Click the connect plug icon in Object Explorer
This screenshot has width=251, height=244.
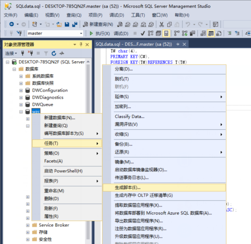23,53
